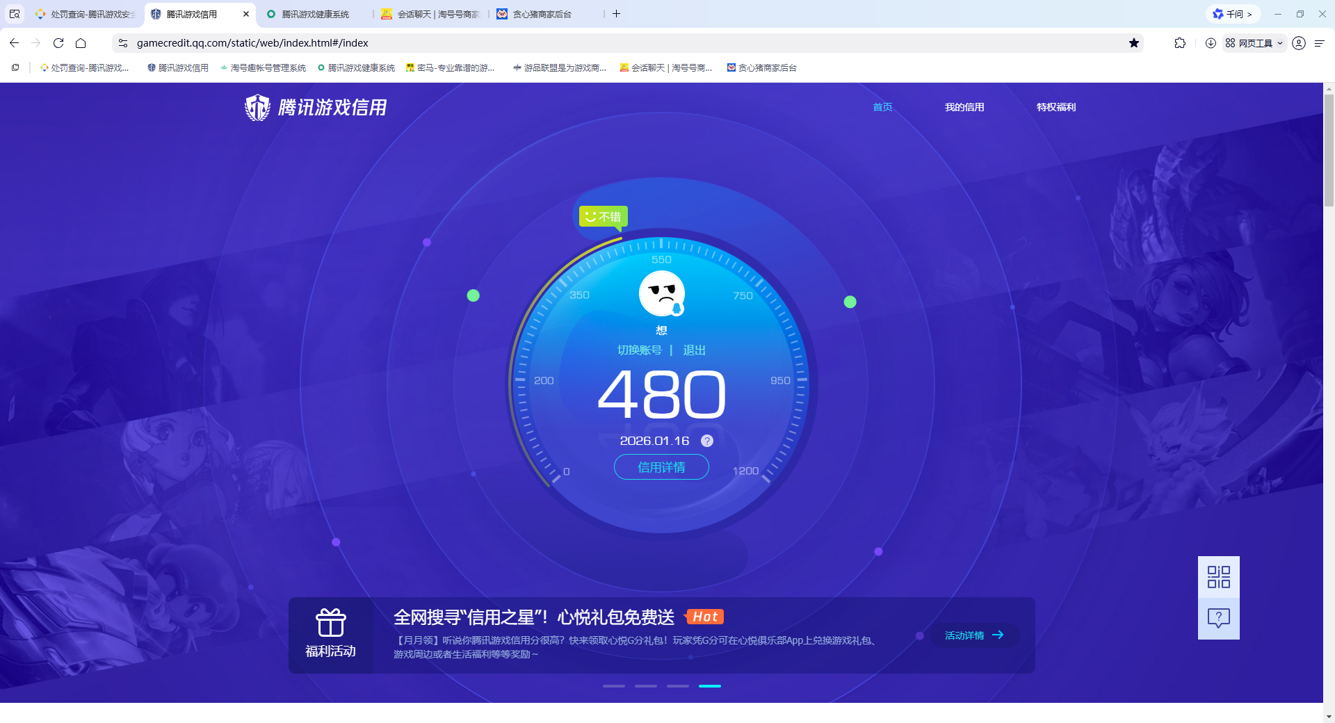
Task: Click the bookmark star in the address bar
Action: click(1135, 42)
